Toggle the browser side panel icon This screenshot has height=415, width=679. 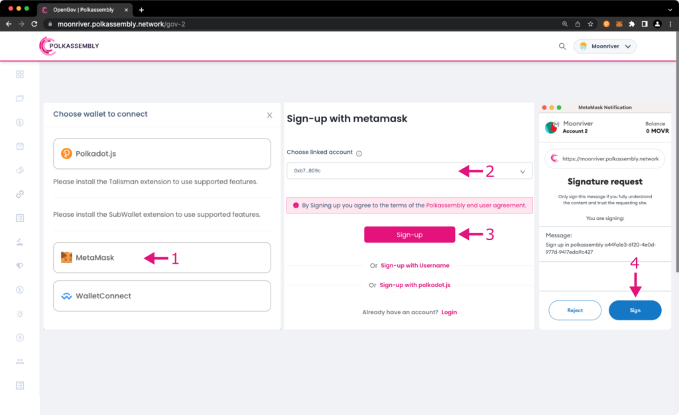(645, 25)
